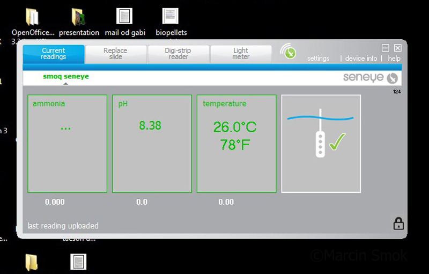Image resolution: width=429 pixels, height=274 pixels.
Task: Click the ammonia label text
Action: point(49,104)
